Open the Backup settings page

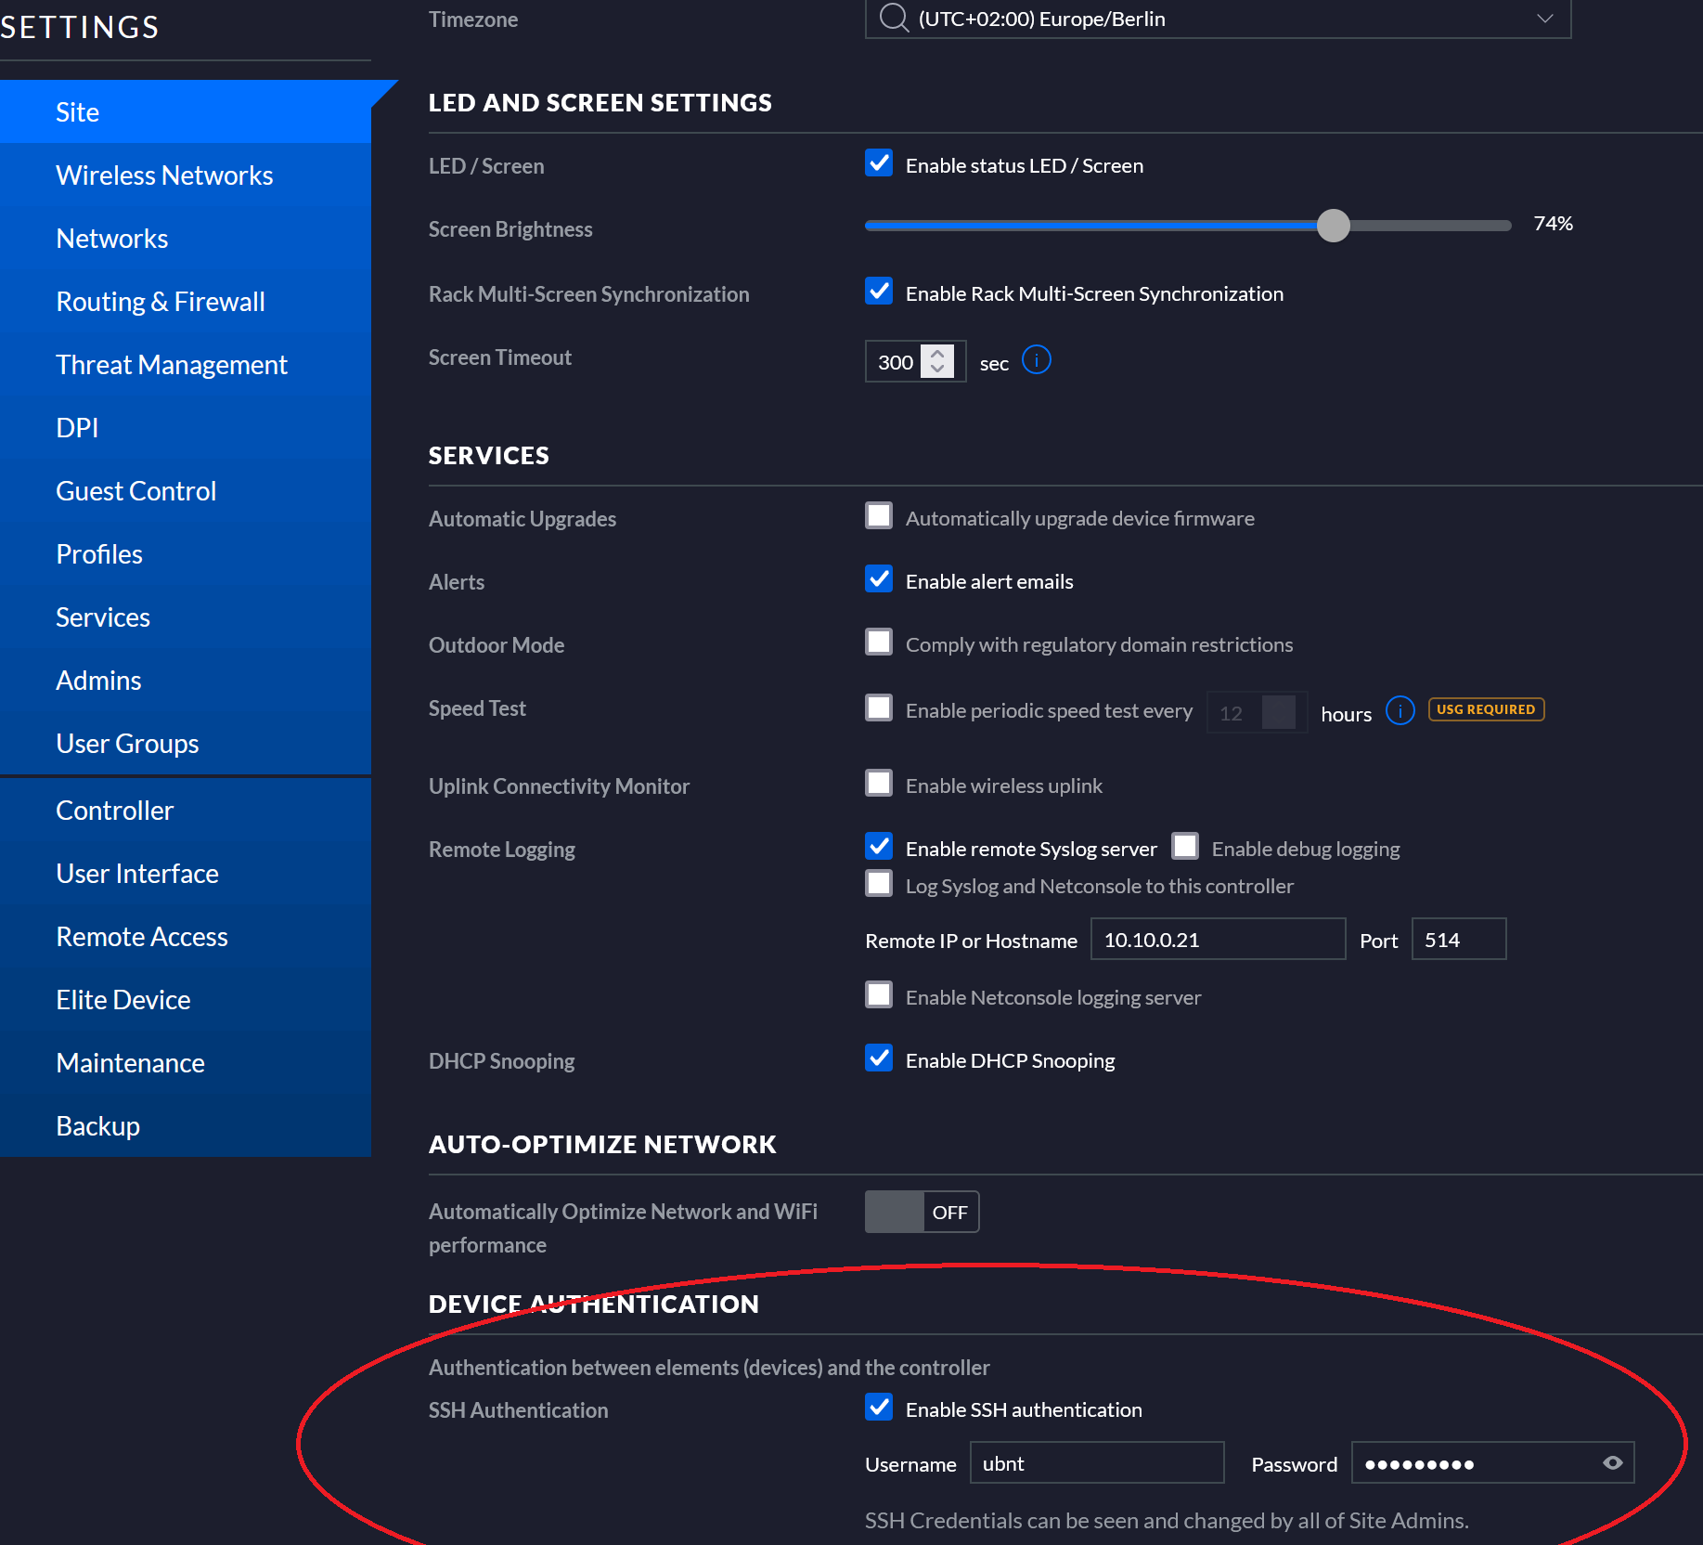[x=97, y=1126]
